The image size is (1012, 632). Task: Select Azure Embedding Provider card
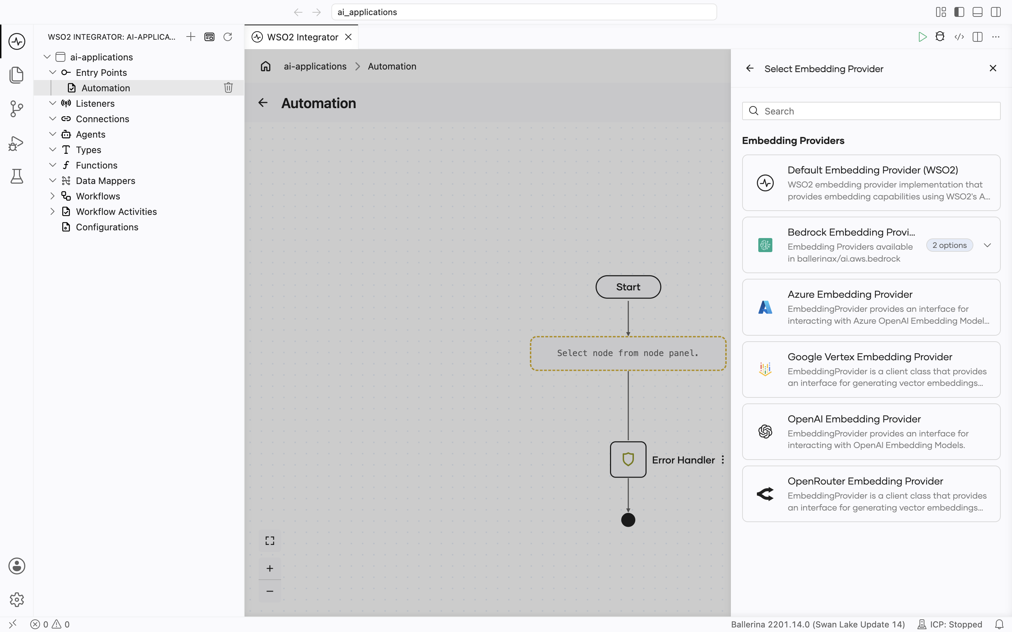coord(871,307)
